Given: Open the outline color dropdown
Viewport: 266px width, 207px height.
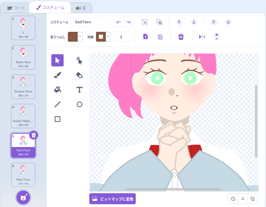Looking at the screenshot, I should point(108,37).
